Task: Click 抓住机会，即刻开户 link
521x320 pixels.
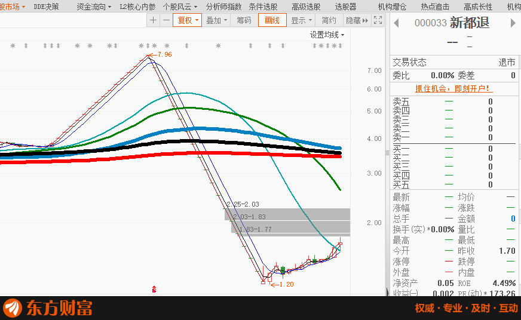Action: (x=454, y=88)
